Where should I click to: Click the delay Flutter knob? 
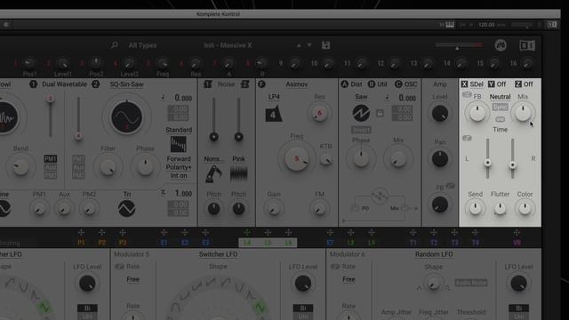point(500,209)
